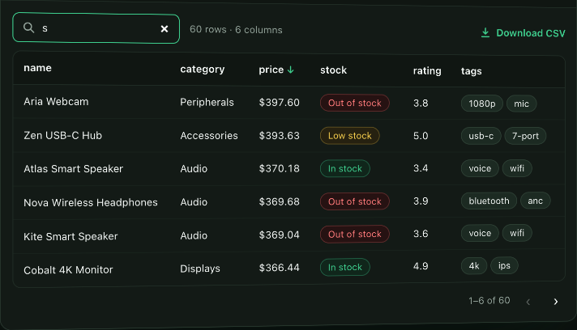Click Audio category in Atlas Smart Speaker row
This screenshot has width=577, height=330.
tap(194, 168)
